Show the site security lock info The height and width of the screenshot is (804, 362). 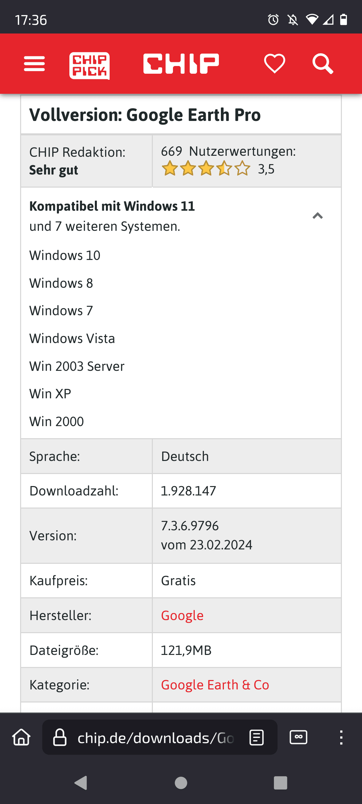pos(60,737)
